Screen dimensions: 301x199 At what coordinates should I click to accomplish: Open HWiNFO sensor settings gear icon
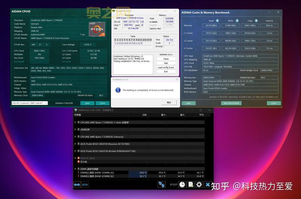[x=199, y=185]
